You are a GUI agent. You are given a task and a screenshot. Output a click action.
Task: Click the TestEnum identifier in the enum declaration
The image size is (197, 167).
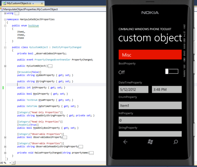[33, 26]
